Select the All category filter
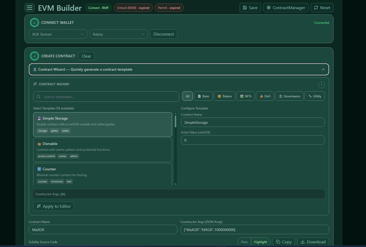The width and height of the screenshot is (366, 247). [188, 96]
